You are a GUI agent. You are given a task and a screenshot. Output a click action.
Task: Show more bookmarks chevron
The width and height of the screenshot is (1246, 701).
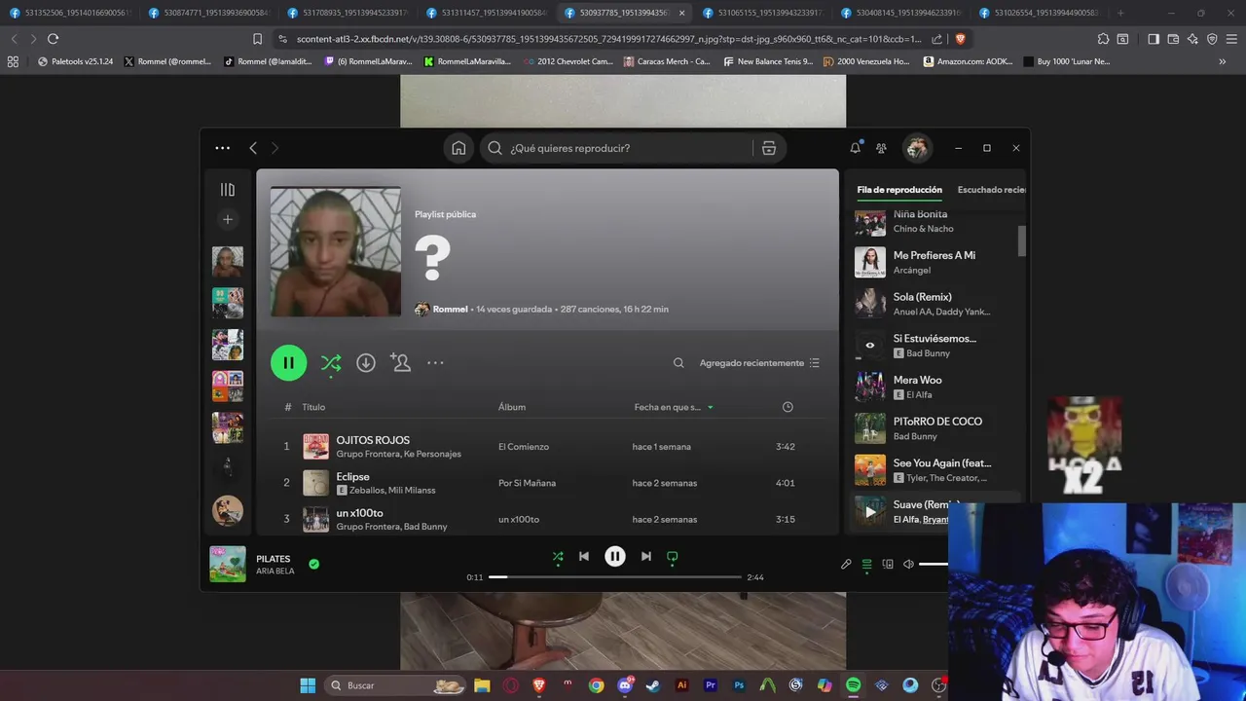[x=1222, y=61]
